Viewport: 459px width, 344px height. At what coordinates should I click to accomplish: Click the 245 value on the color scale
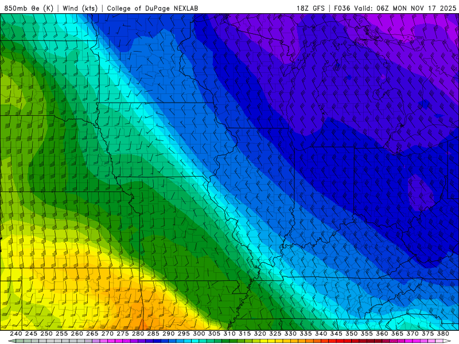(31, 334)
